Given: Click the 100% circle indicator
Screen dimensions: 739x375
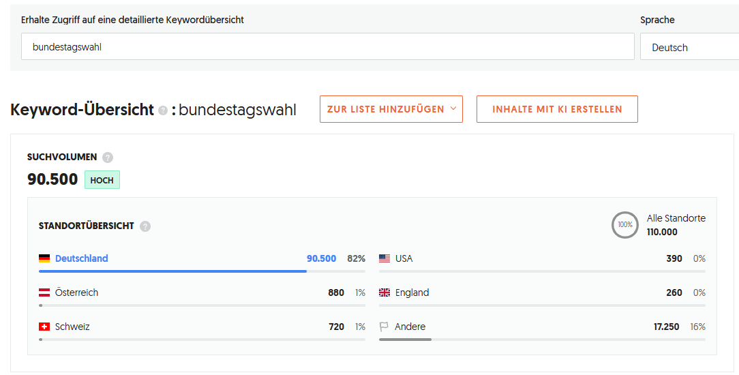Looking at the screenshot, I should [x=625, y=225].
